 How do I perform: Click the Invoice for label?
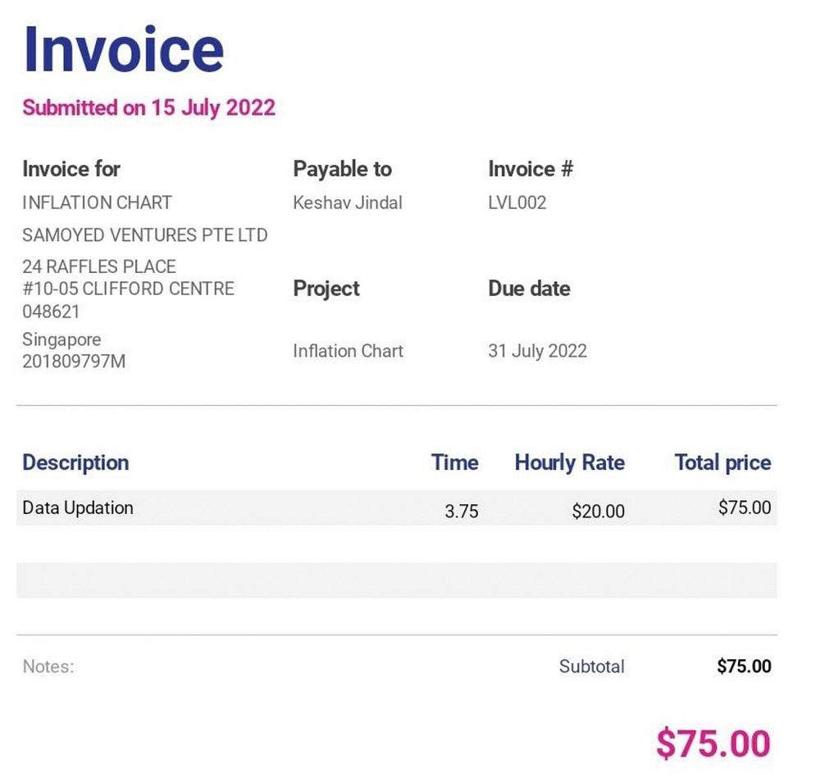point(71,169)
